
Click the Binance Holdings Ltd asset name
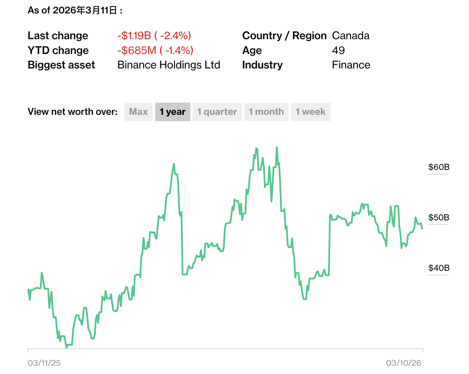click(x=168, y=65)
